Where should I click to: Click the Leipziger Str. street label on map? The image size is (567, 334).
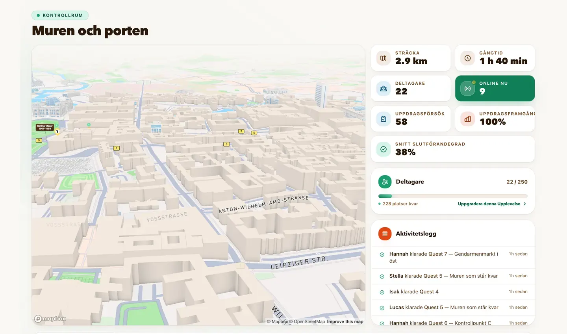299,263
